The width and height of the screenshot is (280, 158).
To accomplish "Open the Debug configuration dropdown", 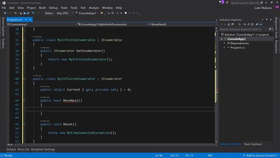I will 49,13.
